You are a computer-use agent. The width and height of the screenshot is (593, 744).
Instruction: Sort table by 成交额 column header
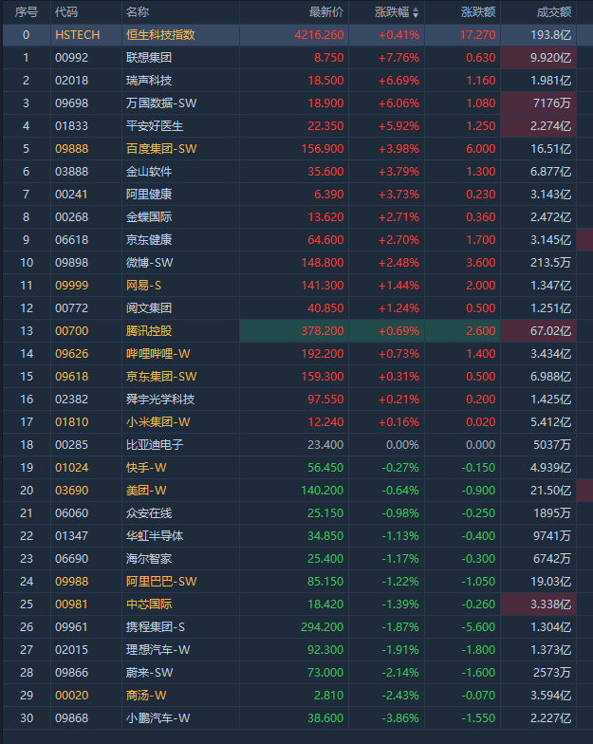tap(552, 12)
